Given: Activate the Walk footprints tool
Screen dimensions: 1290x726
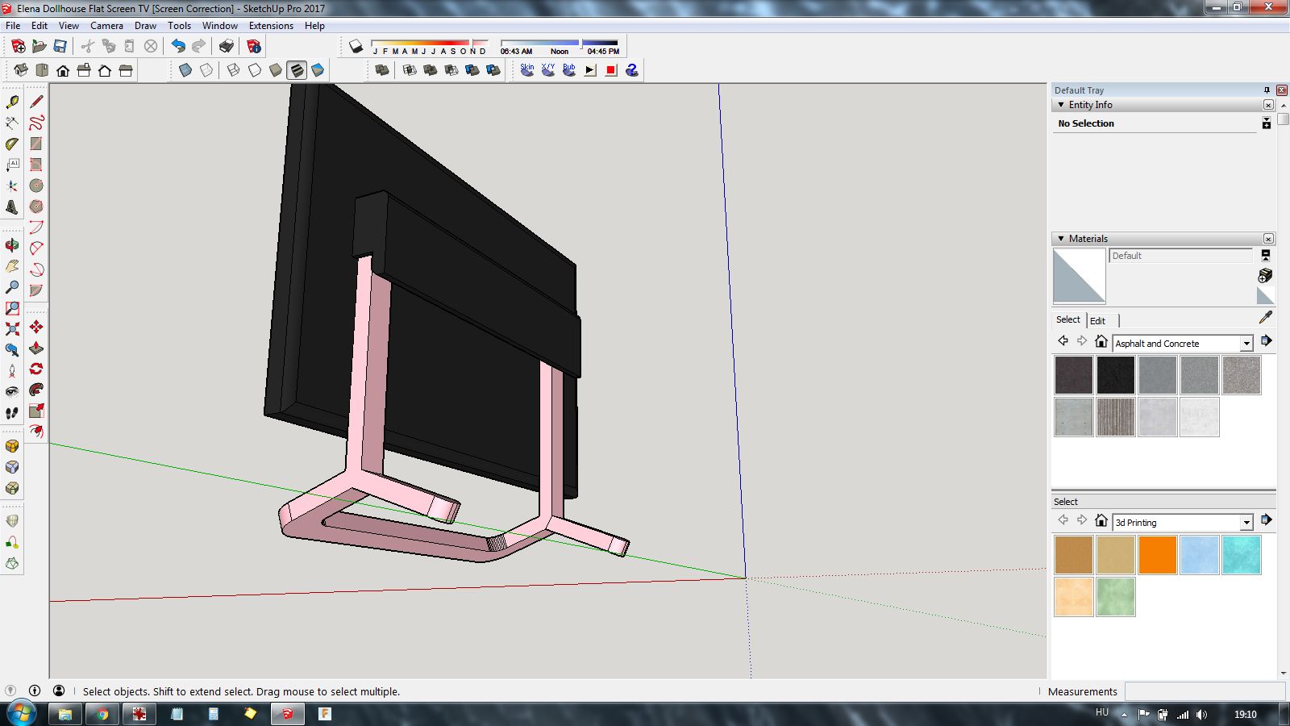Looking at the screenshot, I should tap(12, 413).
